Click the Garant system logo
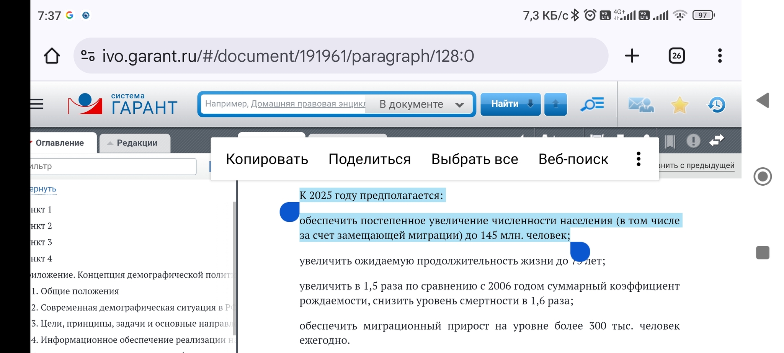This screenshot has height=353, width=784. click(x=122, y=104)
